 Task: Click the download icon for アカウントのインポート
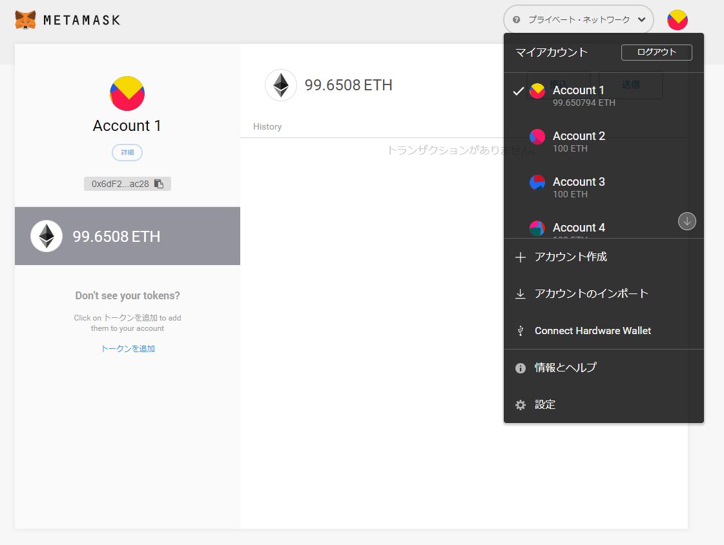(521, 294)
